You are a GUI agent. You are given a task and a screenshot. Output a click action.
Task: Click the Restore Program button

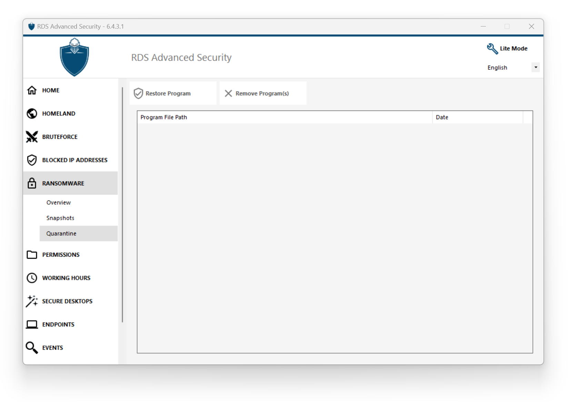[173, 93]
